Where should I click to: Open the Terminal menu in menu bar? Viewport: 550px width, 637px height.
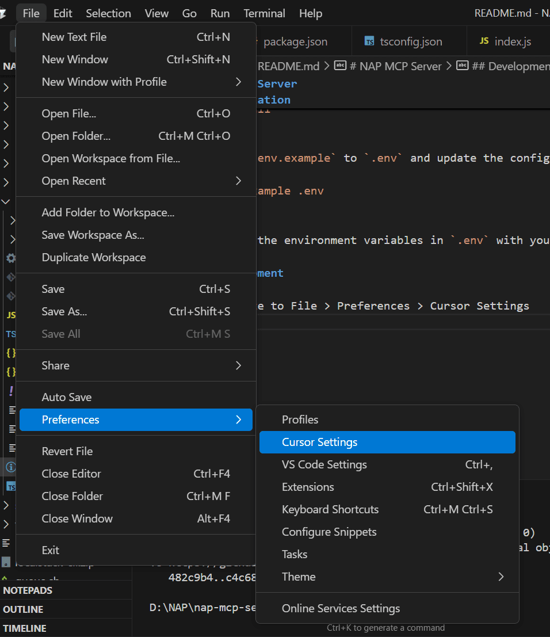pos(264,13)
